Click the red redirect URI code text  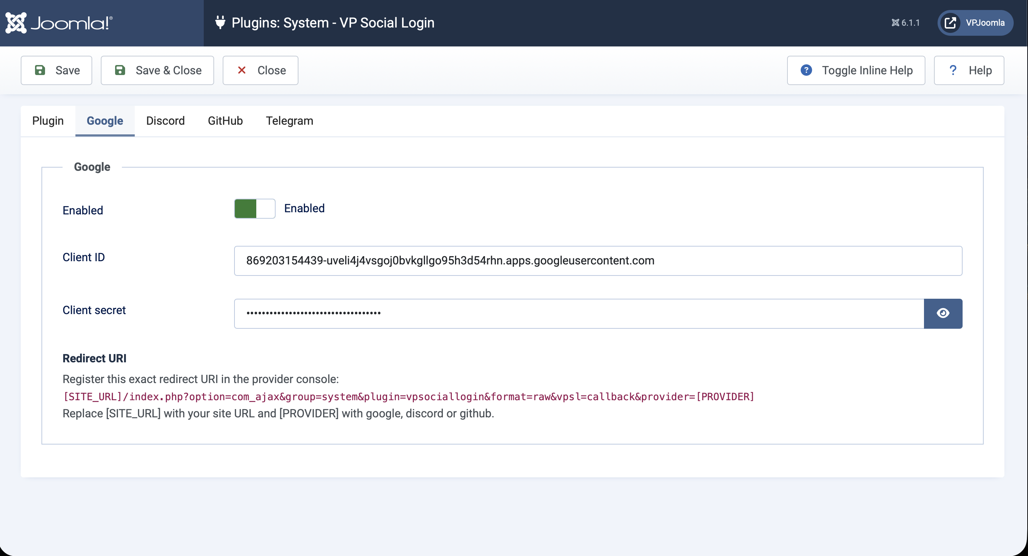click(409, 397)
